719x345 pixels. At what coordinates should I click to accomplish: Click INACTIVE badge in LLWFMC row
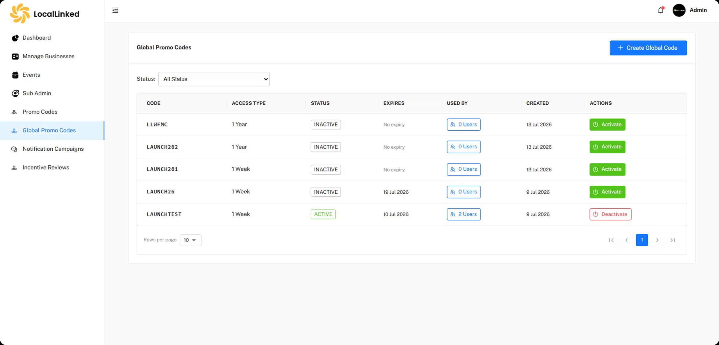tap(326, 124)
